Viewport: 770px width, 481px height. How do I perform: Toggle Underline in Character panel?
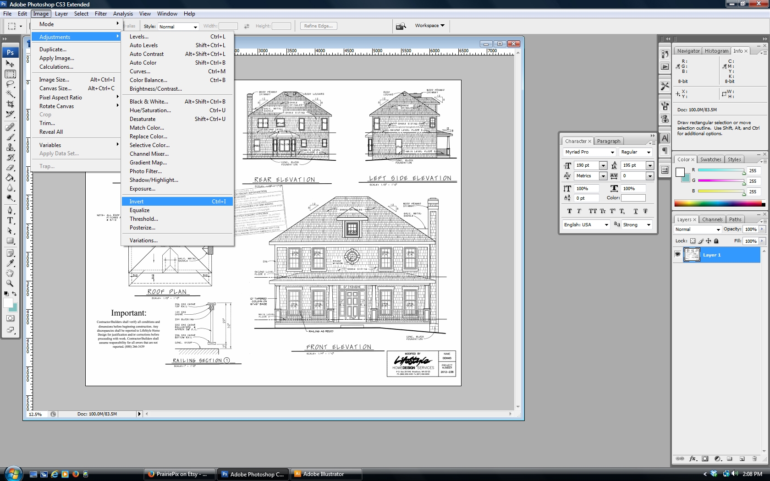(x=635, y=211)
